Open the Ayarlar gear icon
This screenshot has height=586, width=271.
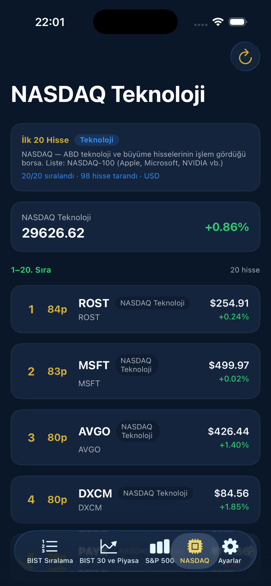pos(230,547)
